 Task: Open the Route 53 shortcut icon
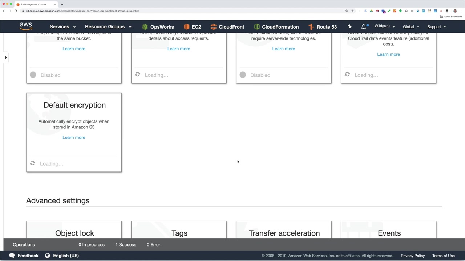pos(311,27)
